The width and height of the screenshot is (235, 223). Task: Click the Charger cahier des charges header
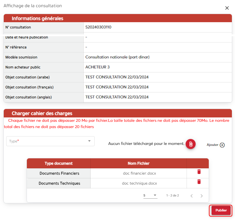tap(42, 113)
